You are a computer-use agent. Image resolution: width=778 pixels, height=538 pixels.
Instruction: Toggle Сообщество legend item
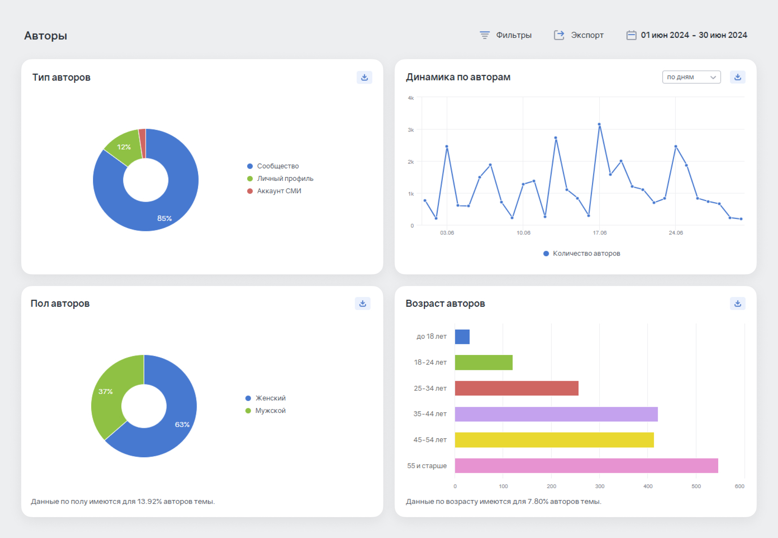coord(273,166)
